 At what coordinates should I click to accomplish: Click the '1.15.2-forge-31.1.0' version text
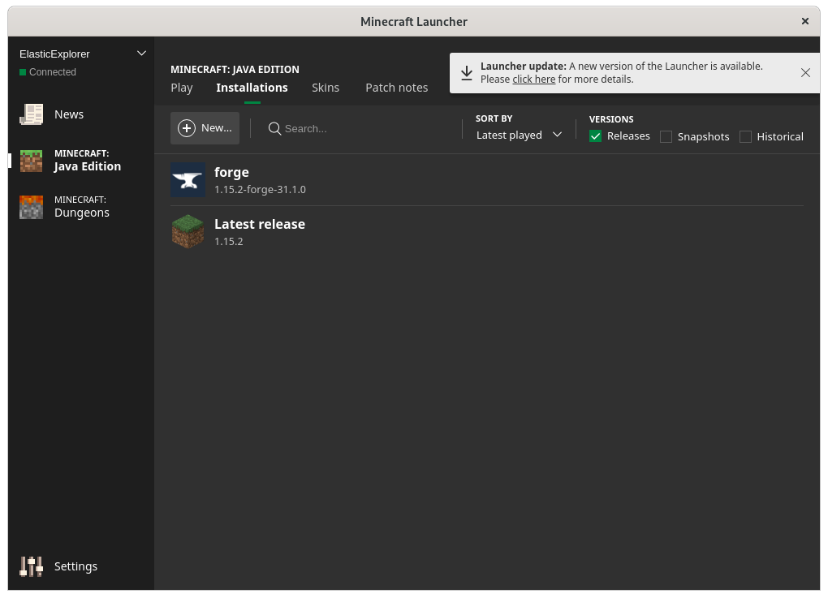(x=260, y=190)
